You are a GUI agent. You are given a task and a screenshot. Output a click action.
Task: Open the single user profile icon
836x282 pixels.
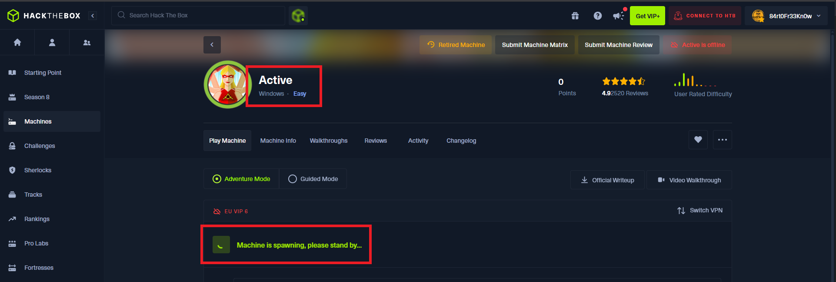click(52, 42)
